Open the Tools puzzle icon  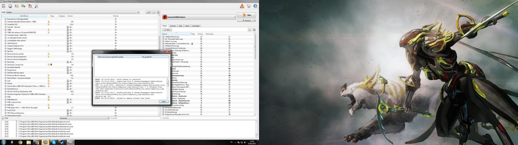pyautogui.click(x=30, y=6)
